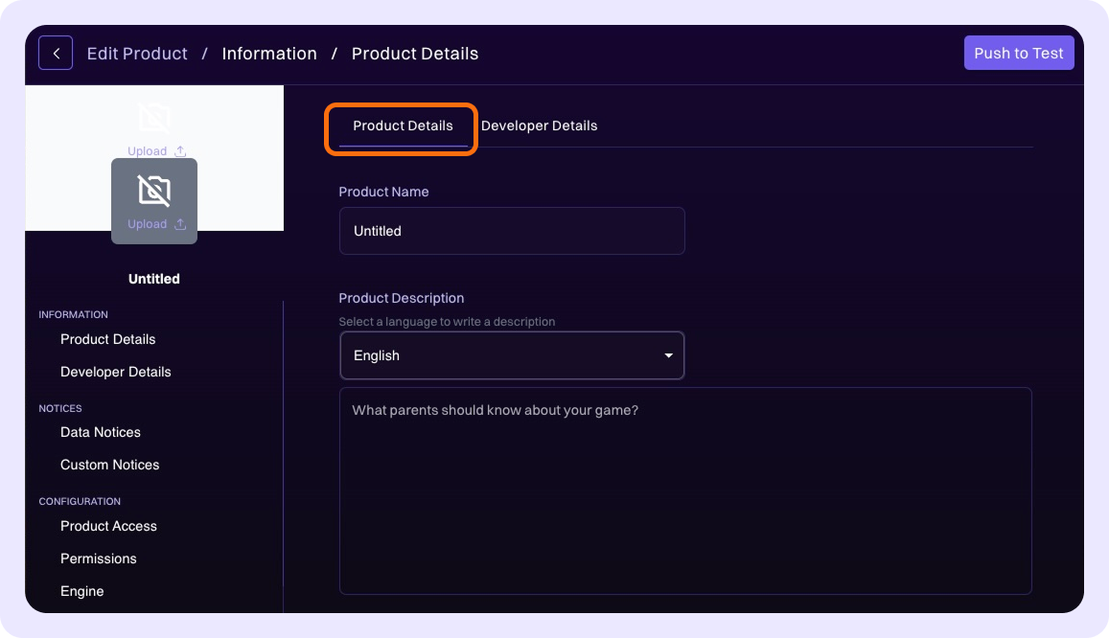Open Custom Notices from the sidebar
Viewport: 1109px width, 638px height.
109,465
